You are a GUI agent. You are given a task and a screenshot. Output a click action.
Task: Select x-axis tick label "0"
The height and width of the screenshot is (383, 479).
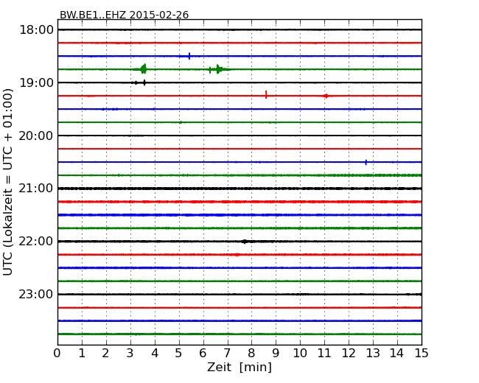[57, 353]
